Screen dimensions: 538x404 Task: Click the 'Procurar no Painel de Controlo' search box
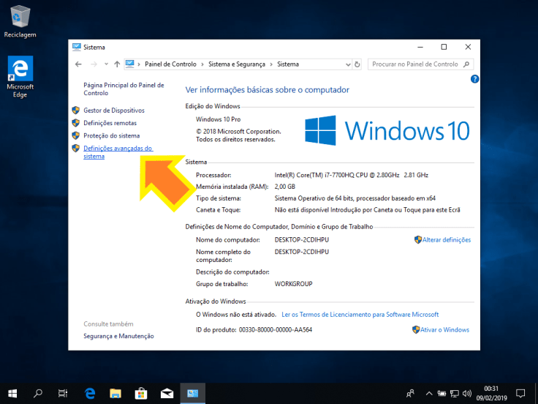(x=415, y=64)
